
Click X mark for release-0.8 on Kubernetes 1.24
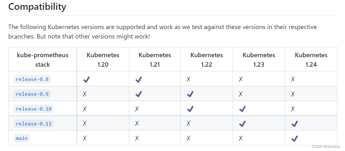pos(293,79)
